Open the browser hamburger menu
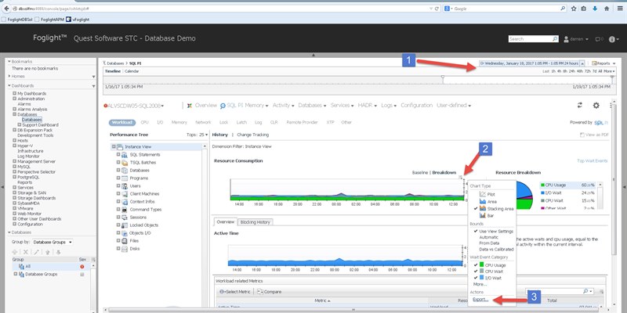 [620, 9]
